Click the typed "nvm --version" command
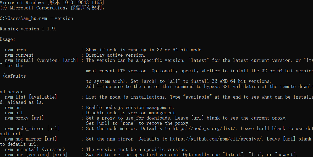Viewport: 313px width, 157px height. click(56, 18)
